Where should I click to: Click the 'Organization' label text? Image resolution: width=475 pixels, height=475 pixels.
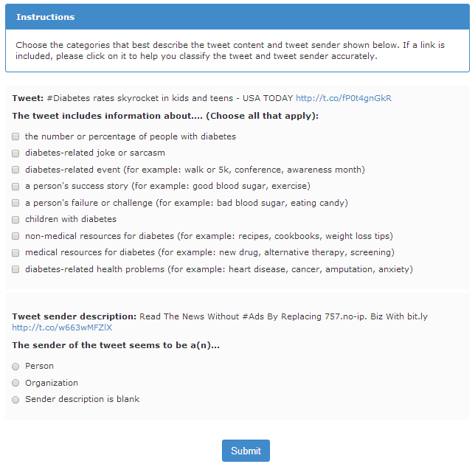tap(52, 383)
